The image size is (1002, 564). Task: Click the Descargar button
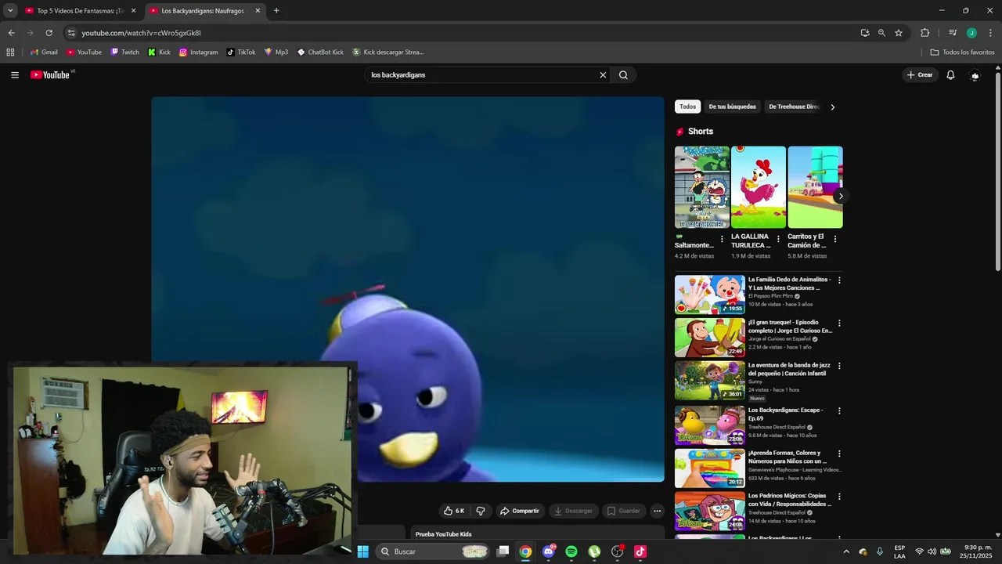tap(573, 511)
